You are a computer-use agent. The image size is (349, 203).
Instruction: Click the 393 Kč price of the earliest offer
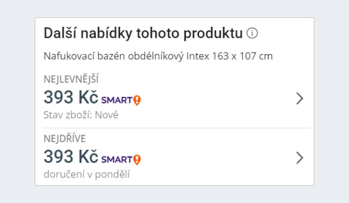(70, 157)
